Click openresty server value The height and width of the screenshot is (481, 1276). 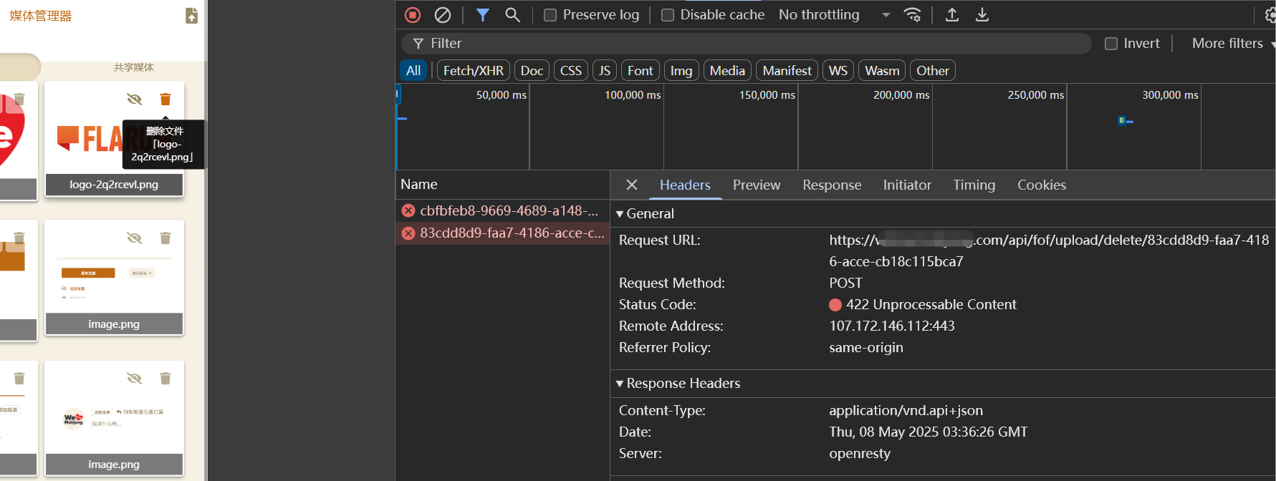pos(860,454)
